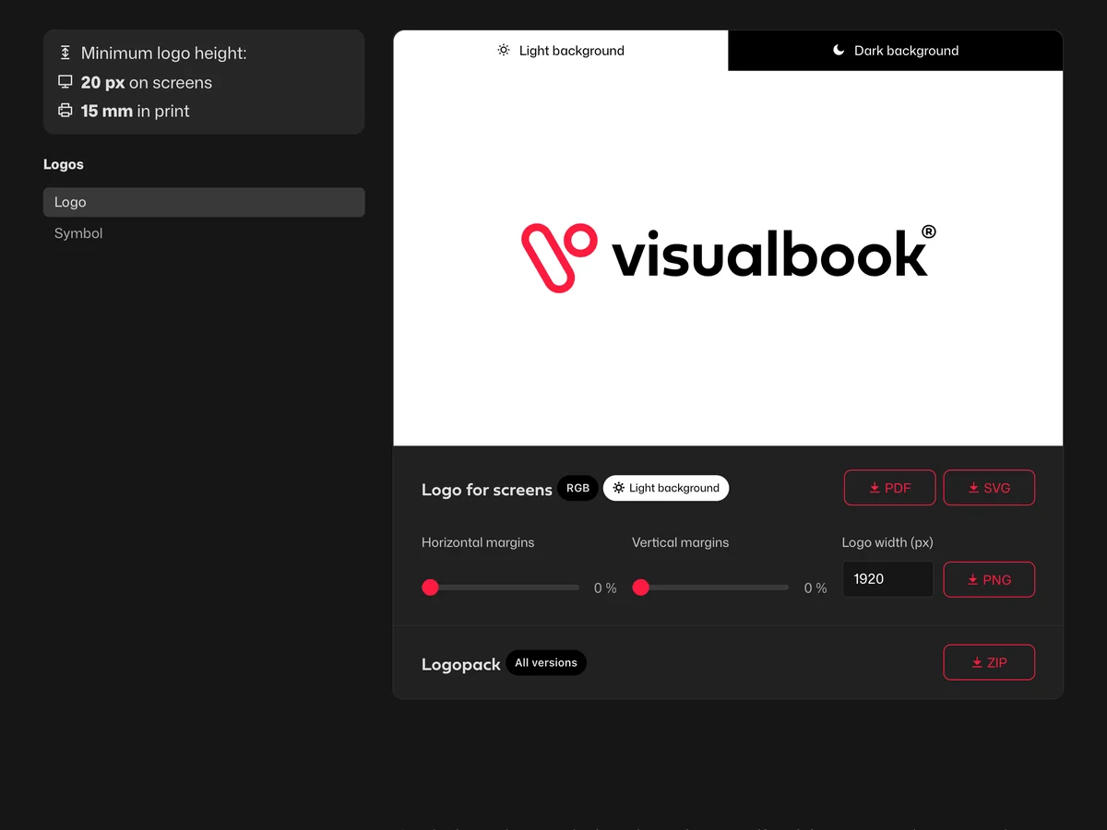Click the Horizontal margins 0 % value
The height and width of the screenshot is (830, 1107).
click(x=605, y=587)
